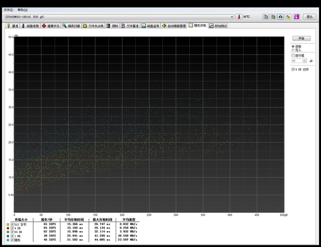Switch to the 磁盘监视 tab
The height and width of the screenshot is (247, 321).
150,26
